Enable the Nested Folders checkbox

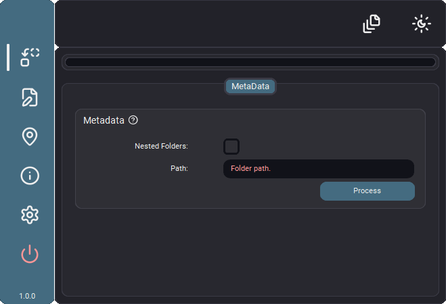(x=231, y=147)
